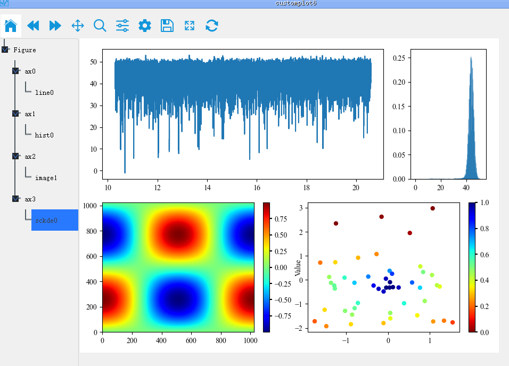Toggle the ax3 visibility checkbox
Screen dimensions: 509x366
click(x=15, y=199)
